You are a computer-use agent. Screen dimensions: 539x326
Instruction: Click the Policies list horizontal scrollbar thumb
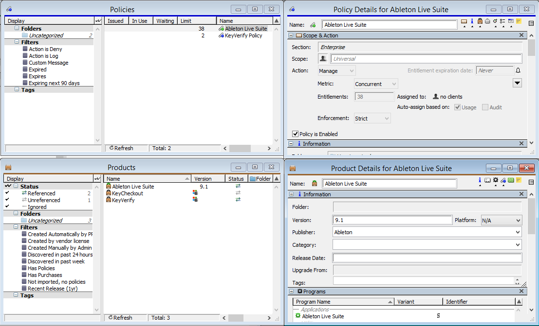pyautogui.click(x=240, y=148)
